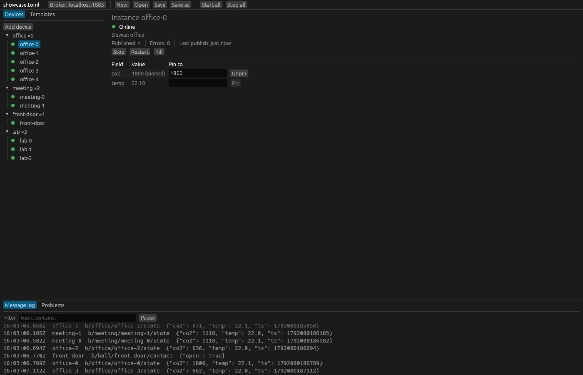Open the Devices tab

(x=14, y=15)
